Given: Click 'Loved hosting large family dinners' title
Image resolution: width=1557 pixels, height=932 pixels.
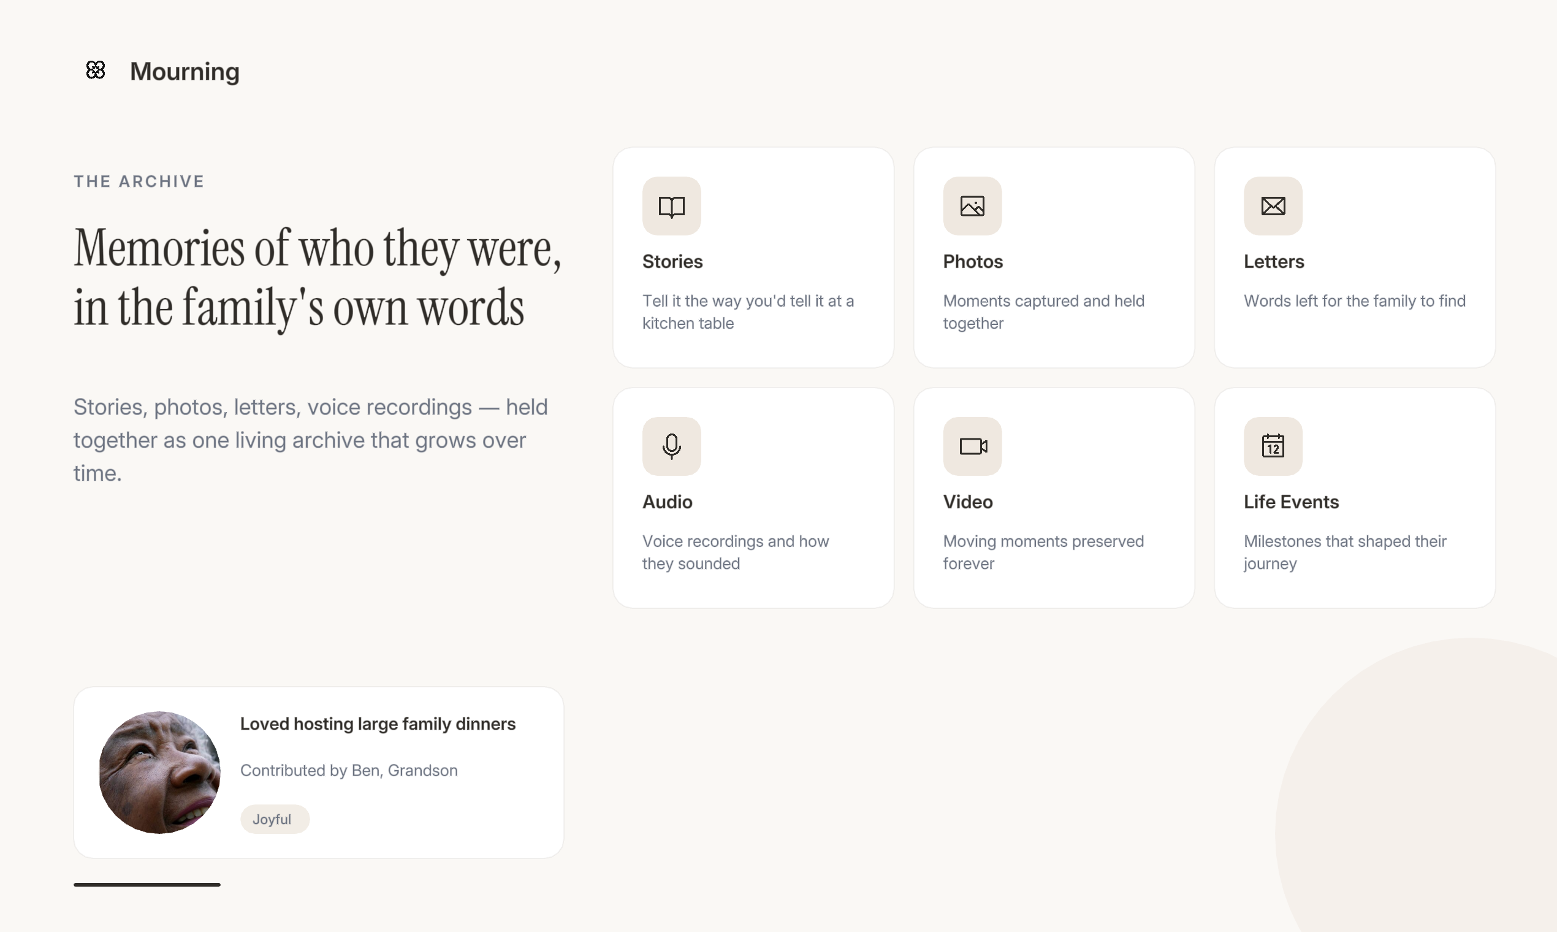Looking at the screenshot, I should click(x=378, y=724).
